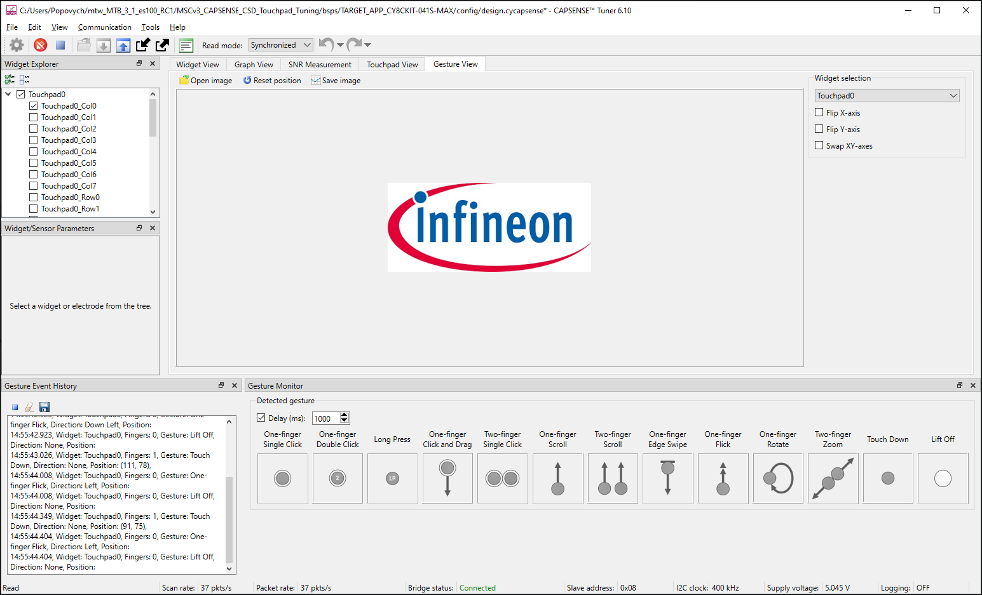Click the Apply to Project up-arrow icon
The image size is (982, 595).
coord(123,45)
